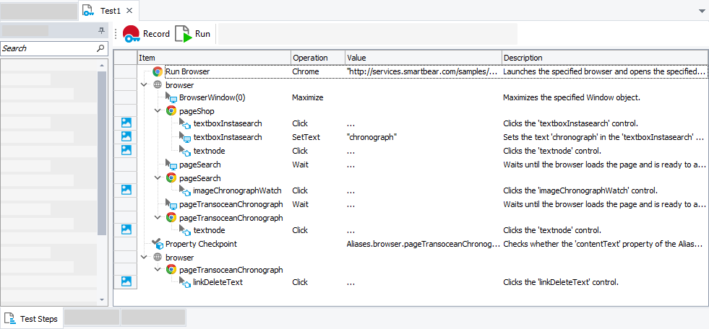Viewport: 709px width, 329px height.
Task: Collapse the first pageTransoceanChronograph group node
Action: click(x=158, y=217)
